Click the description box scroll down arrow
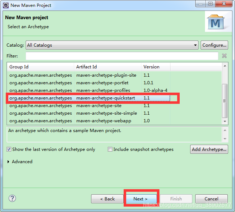The height and width of the screenshot is (212, 235). point(225,139)
